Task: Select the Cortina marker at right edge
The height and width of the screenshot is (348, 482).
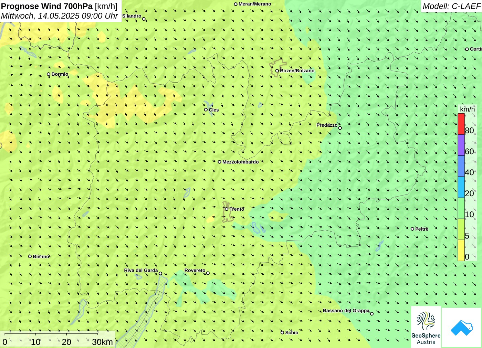Action: [467, 49]
